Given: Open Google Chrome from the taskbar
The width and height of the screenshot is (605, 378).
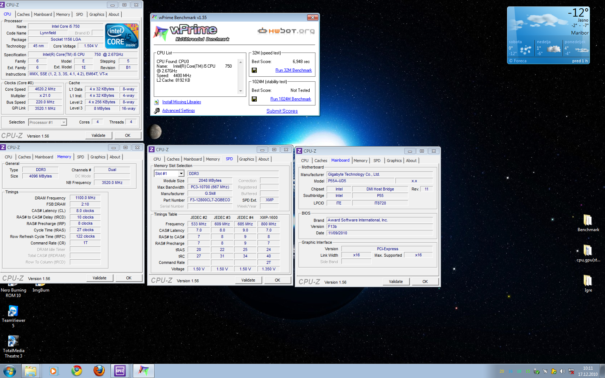Looking at the screenshot, I should (77, 371).
